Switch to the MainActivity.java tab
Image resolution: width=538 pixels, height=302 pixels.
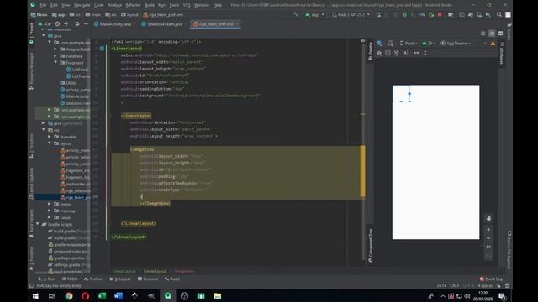[113, 24]
